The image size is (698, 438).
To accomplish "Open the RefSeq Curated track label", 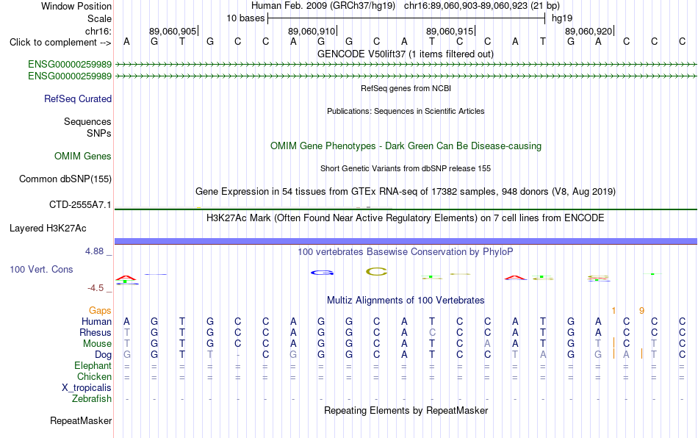I will 77,98.
